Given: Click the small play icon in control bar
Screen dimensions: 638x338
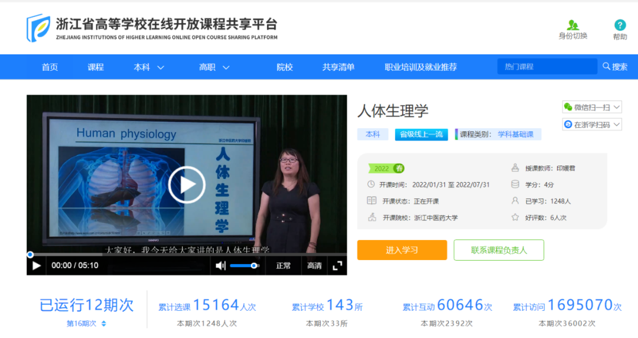Looking at the screenshot, I should coord(37,266).
